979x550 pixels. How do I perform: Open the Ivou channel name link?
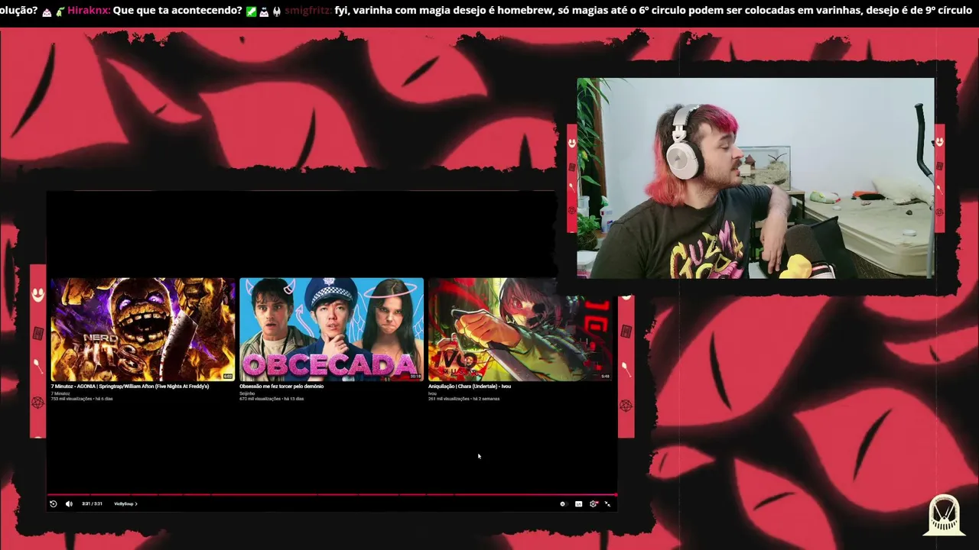[x=432, y=393]
